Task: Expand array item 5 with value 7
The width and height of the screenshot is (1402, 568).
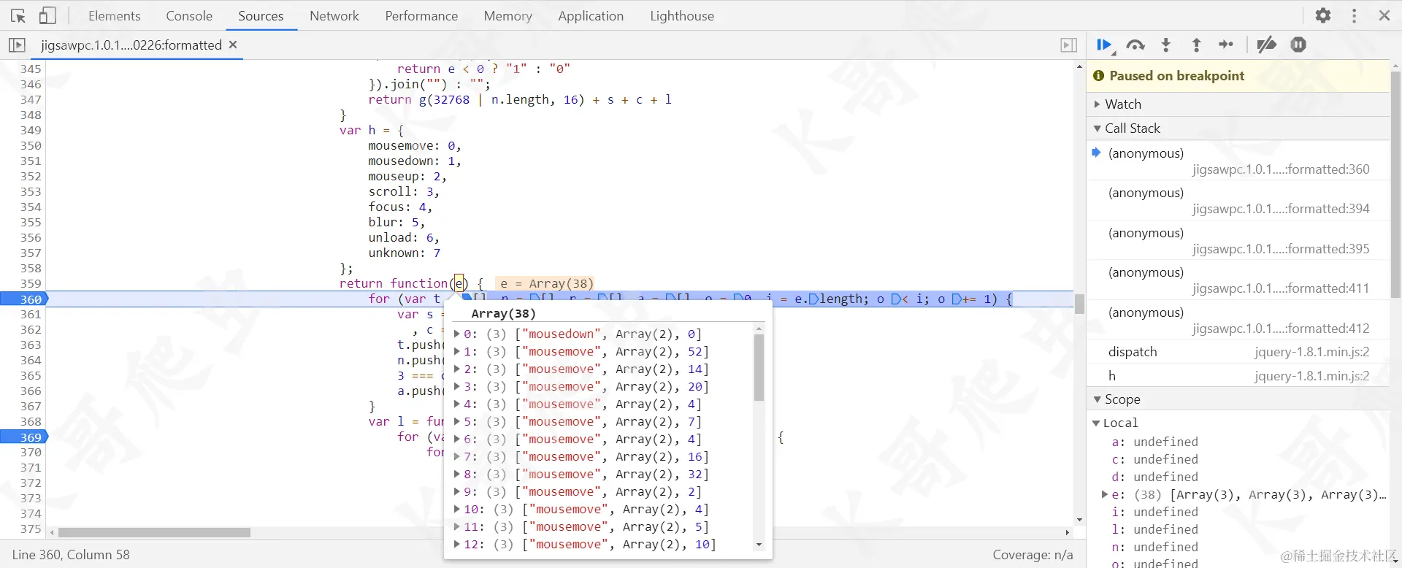Action: [457, 422]
